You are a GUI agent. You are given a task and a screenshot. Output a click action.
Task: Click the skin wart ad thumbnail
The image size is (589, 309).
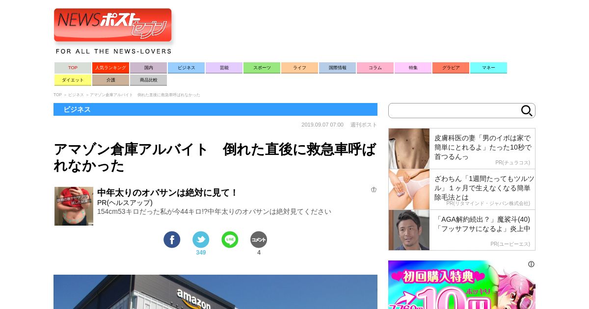coord(409,149)
